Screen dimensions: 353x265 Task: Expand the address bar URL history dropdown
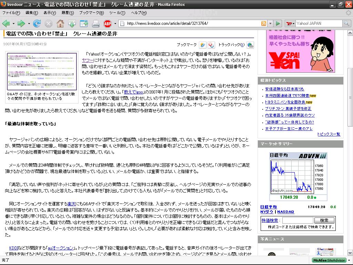click(x=270, y=23)
